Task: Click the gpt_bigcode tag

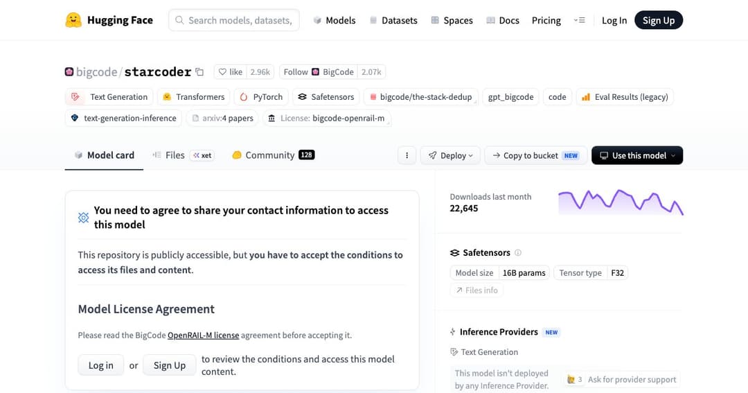Action: tap(510, 97)
